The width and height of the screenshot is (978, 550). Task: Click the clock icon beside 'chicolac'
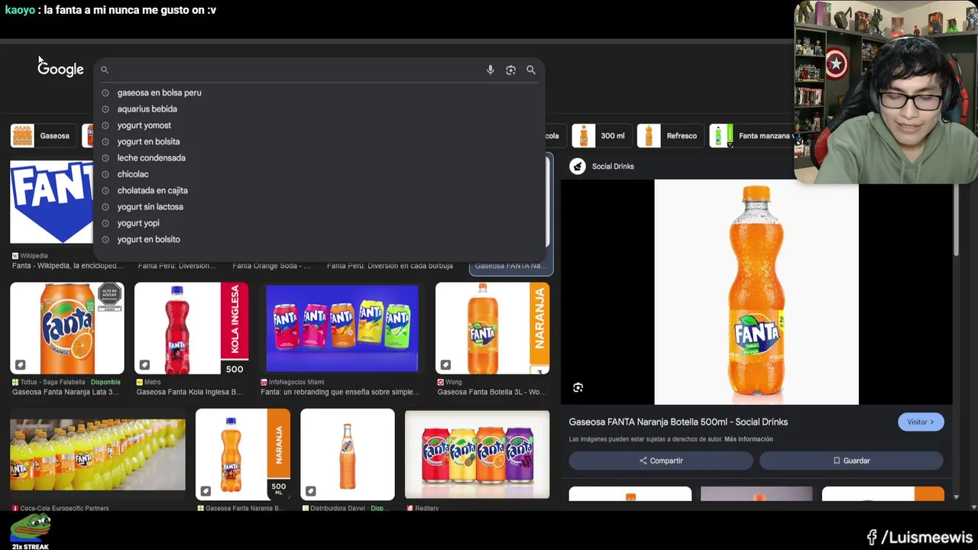(105, 174)
